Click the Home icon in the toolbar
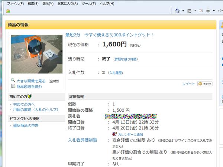The width and height of the screenshot is (223, 167). pos(178,11)
